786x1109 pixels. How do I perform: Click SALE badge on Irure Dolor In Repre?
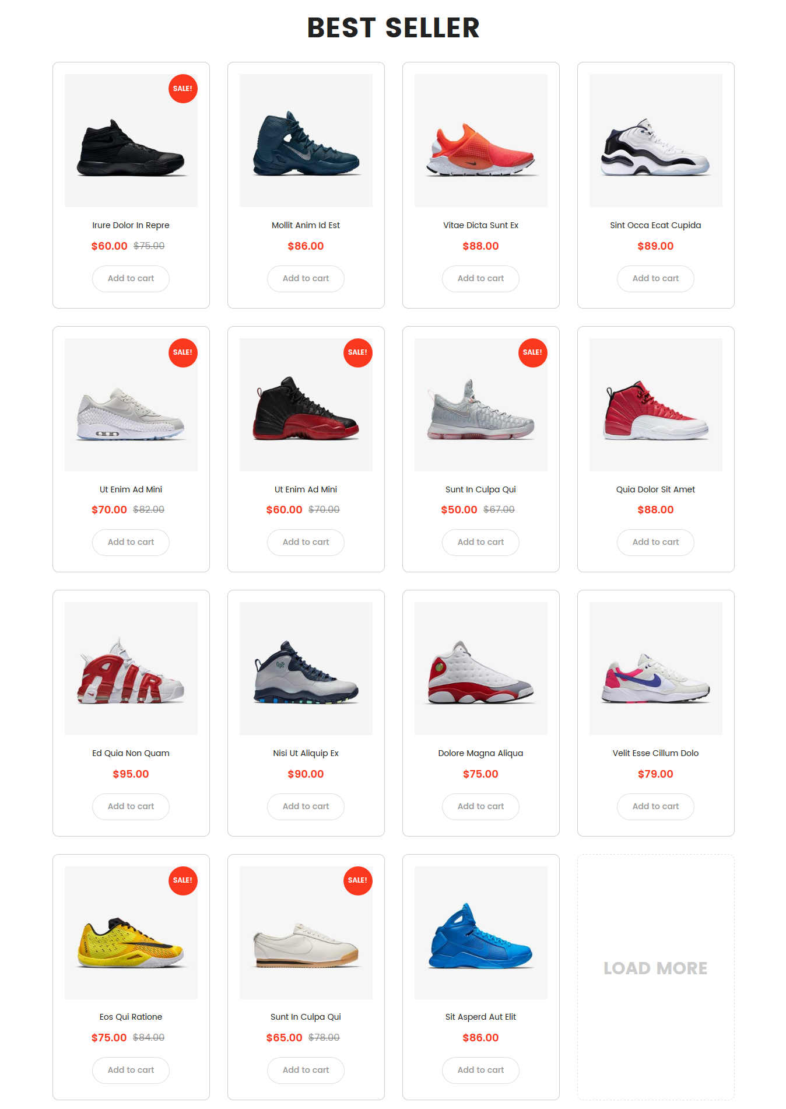click(183, 89)
